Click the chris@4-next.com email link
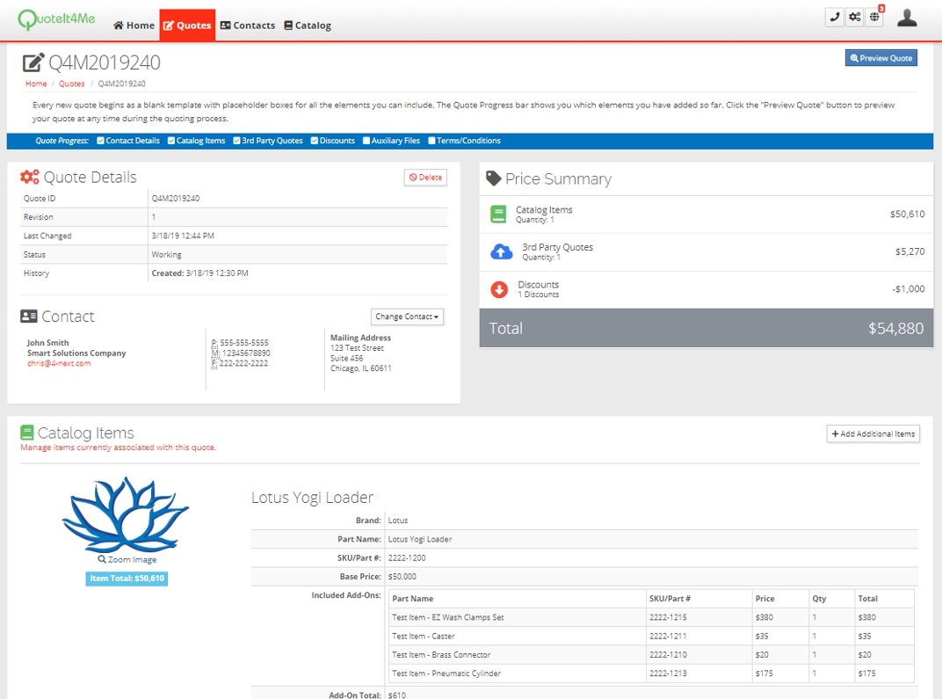This screenshot has height=699, width=942. 59,363
